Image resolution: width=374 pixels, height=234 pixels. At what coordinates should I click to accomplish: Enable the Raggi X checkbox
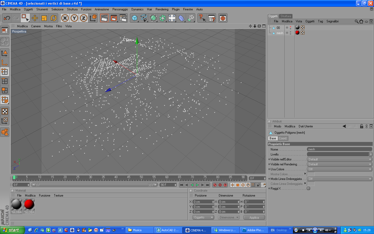pos(309,188)
